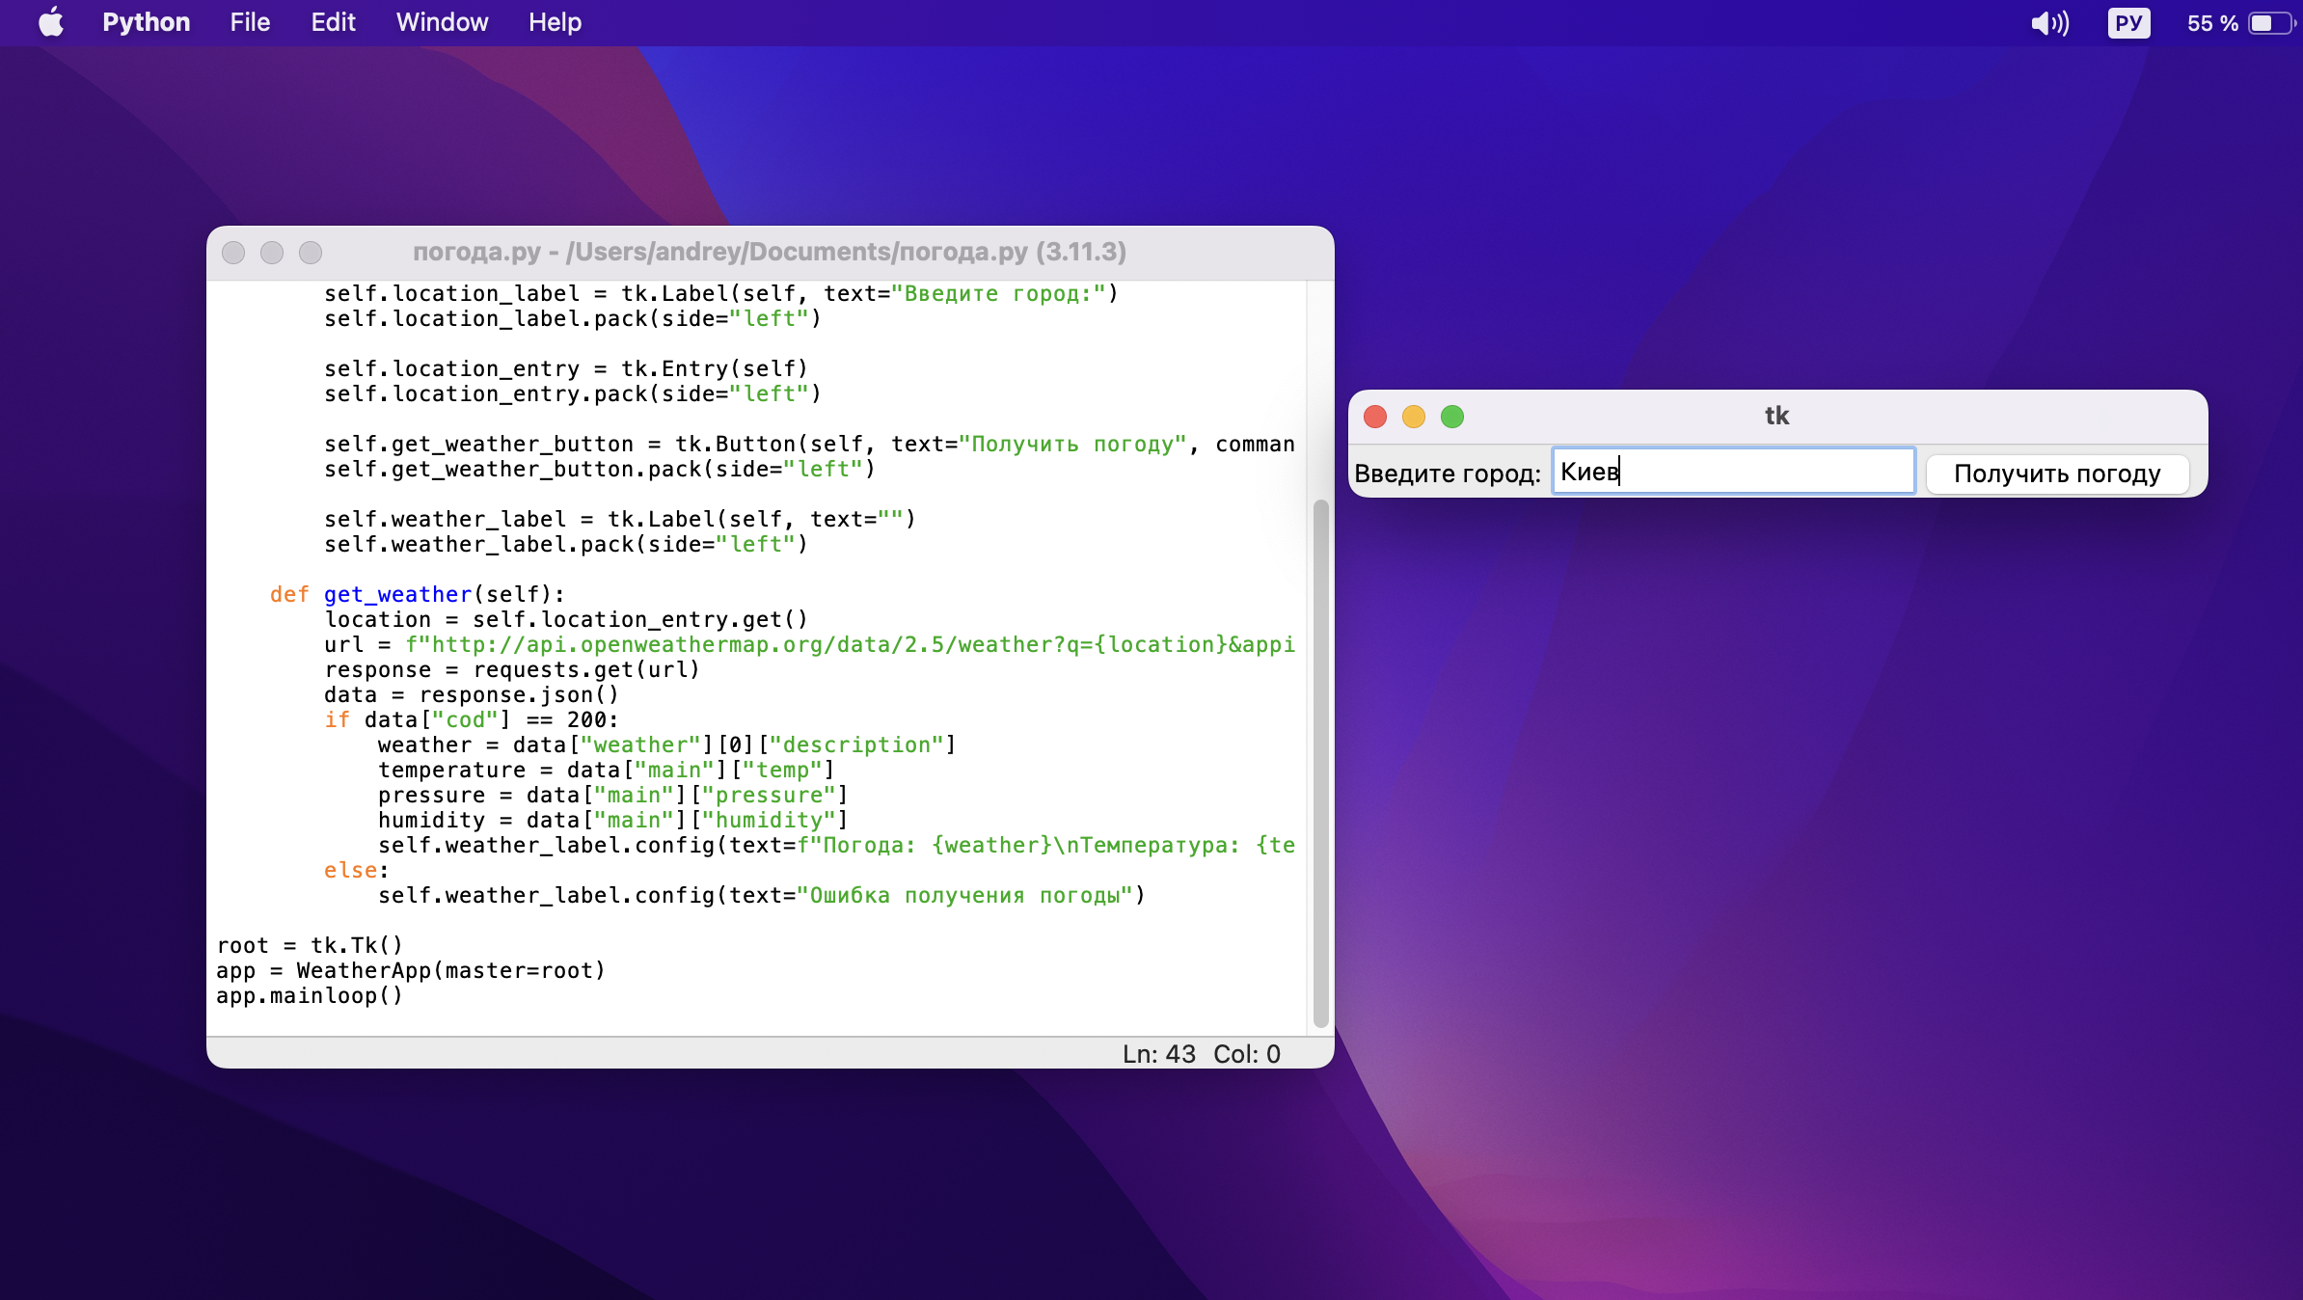This screenshot has height=1300, width=2303.
Task: Click the def get_weather(self): line
Action: click(417, 594)
